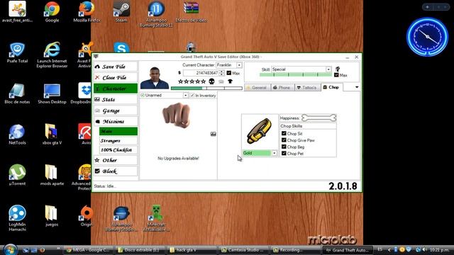The height and width of the screenshot is (255, 454).
Task: Switch to the Tattoo's tab
Action: [x=307, y=87]
